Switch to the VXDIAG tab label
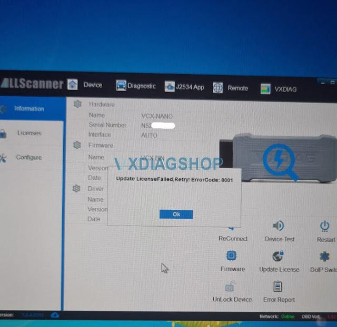 click(285, 89)
